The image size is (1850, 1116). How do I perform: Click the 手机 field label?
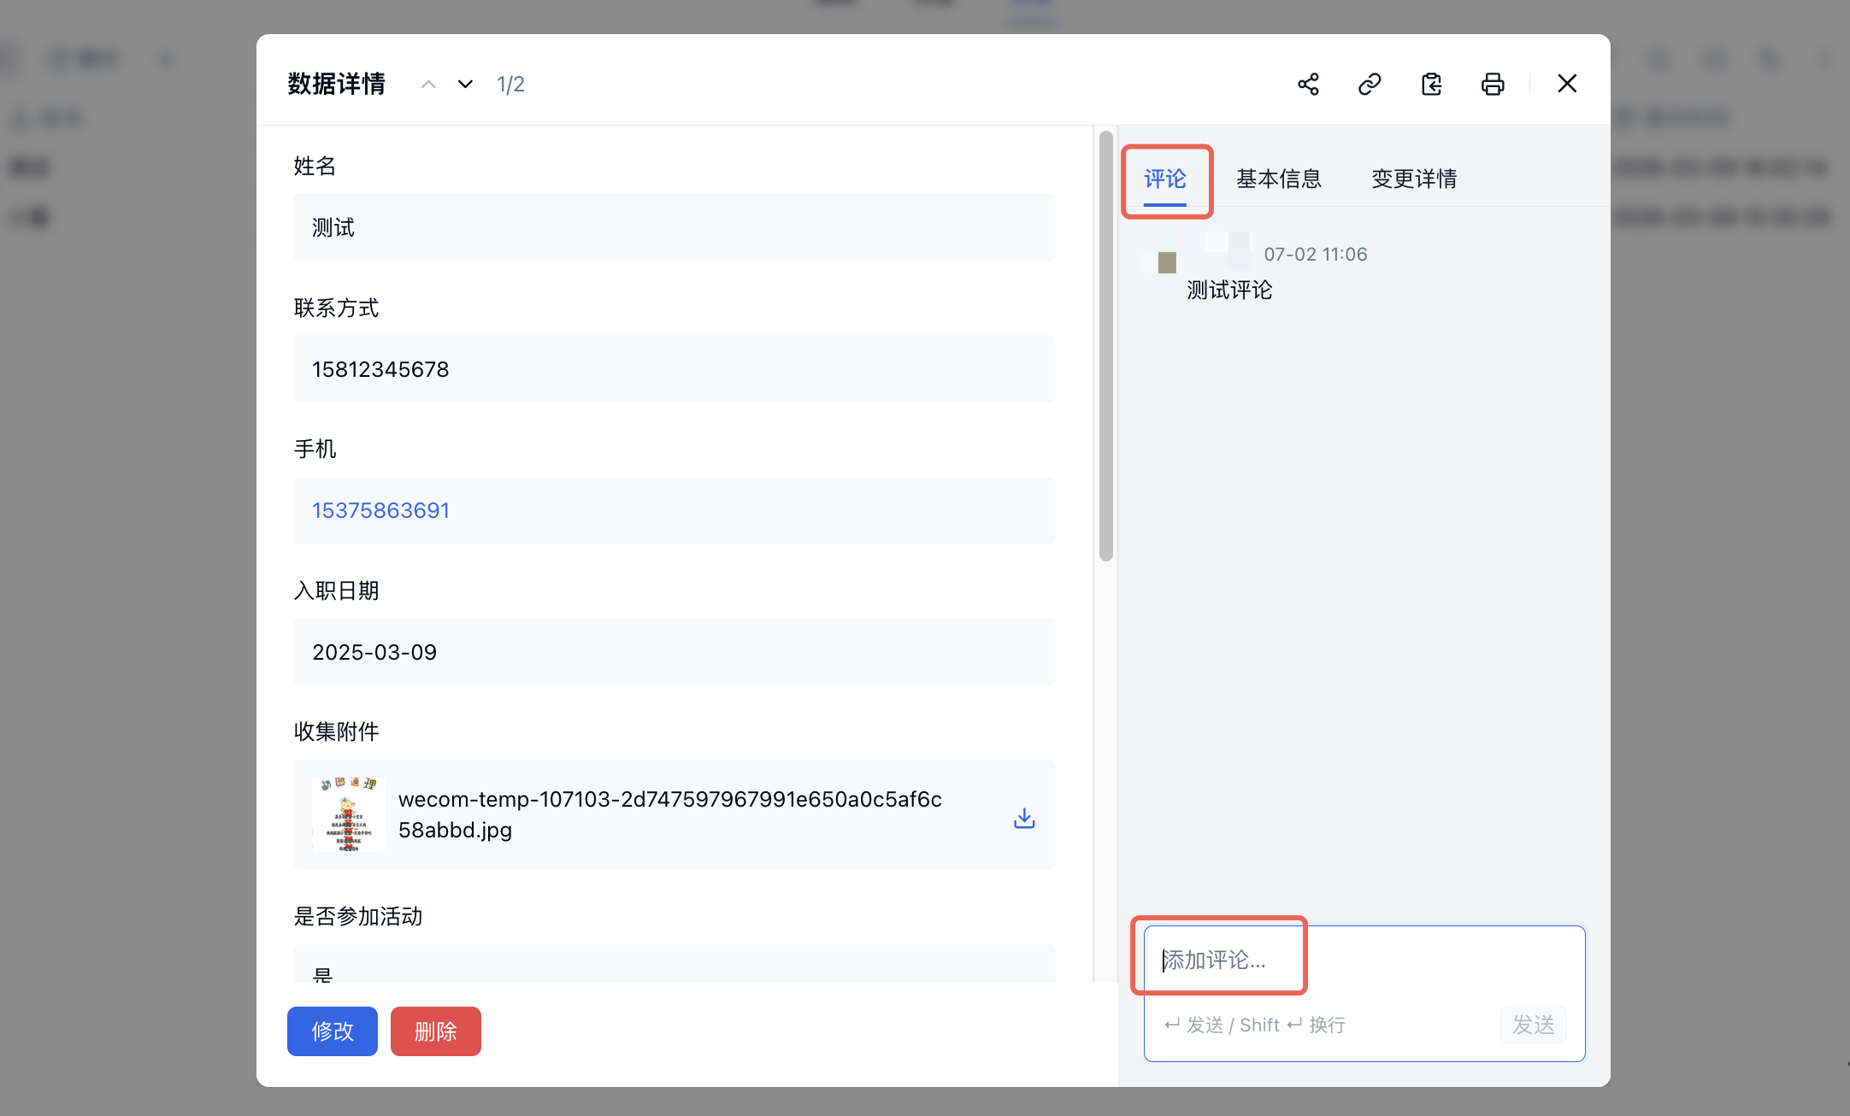click(315, 449)
